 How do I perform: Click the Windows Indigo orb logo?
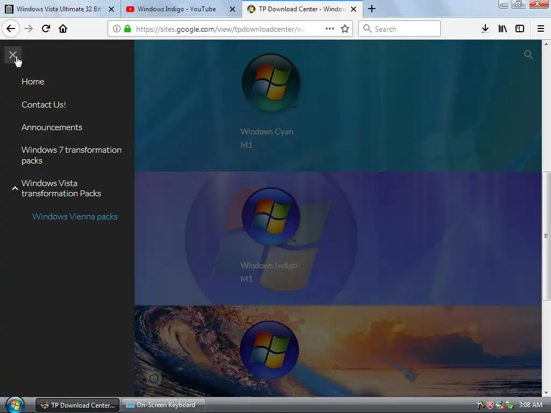[271, 216]
